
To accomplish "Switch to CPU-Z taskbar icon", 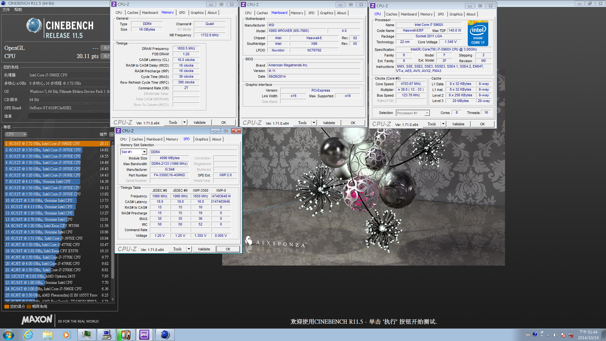I will point(145,335).
